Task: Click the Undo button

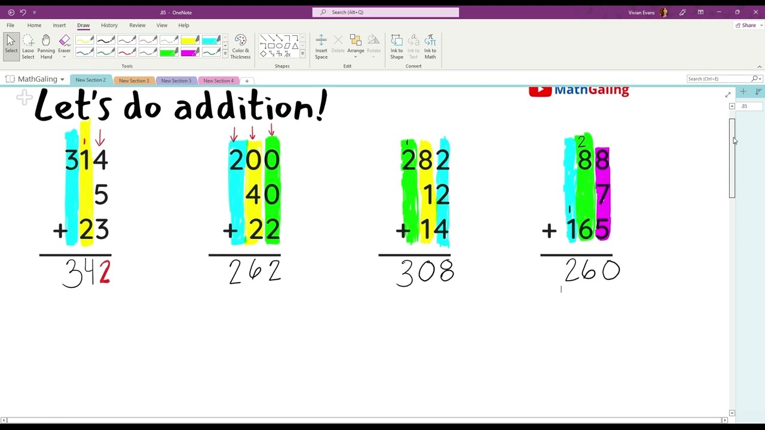Action: pyautogui.click(x=23, y=12)
